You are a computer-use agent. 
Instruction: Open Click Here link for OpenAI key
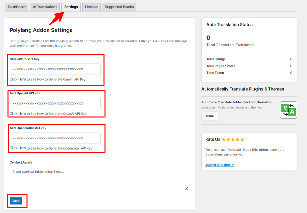18,114
